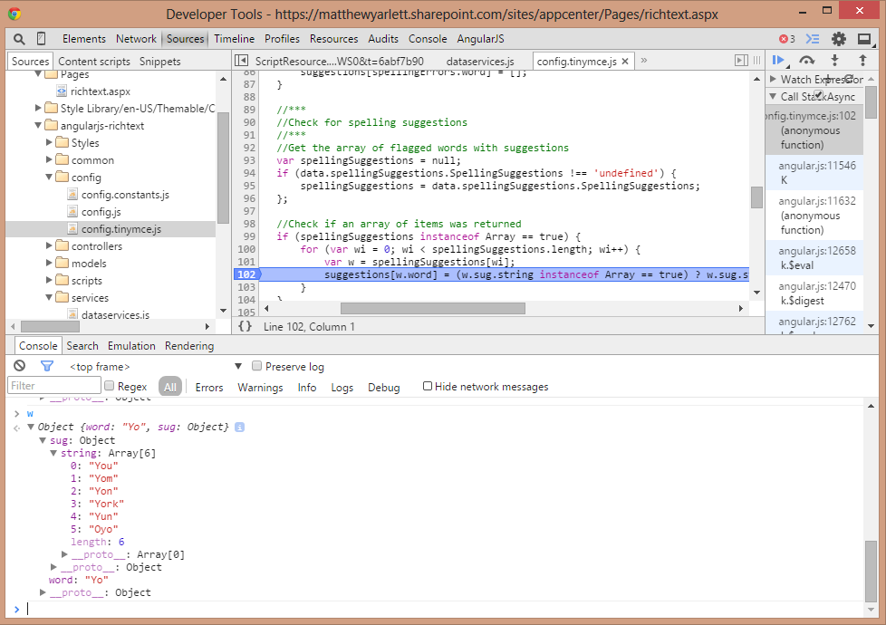
Task: Open the dataservices.js file tab
Action: pyautogui.click(x=479, y=61)
